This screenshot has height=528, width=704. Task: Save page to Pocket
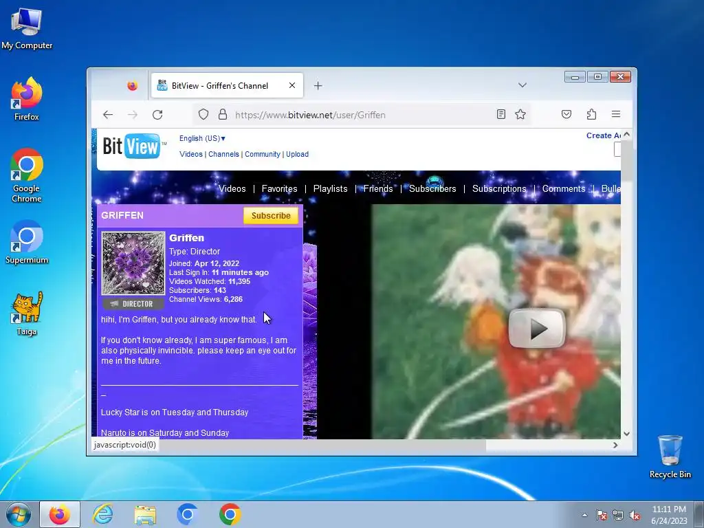[x=566, y=115]
